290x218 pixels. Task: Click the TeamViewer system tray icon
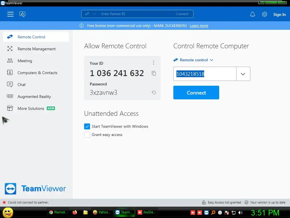click(x=206, y=213)
